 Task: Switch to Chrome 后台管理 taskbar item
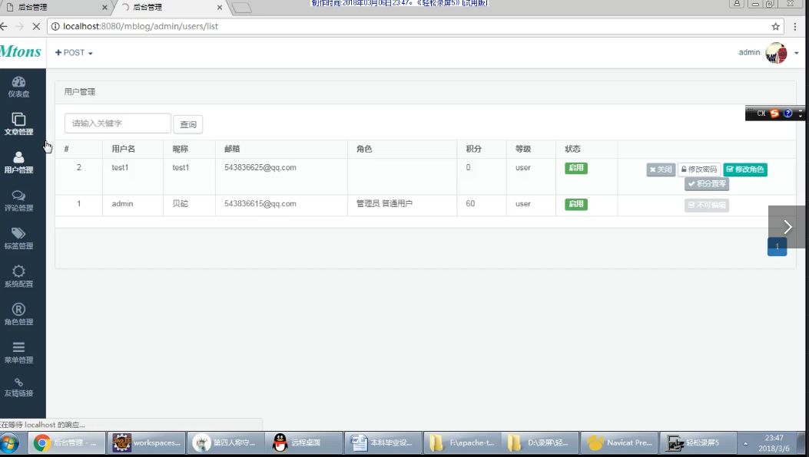point(67,442)
